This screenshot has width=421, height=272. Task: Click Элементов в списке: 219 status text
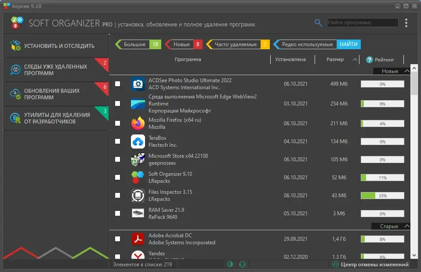(x=142, y=265)
